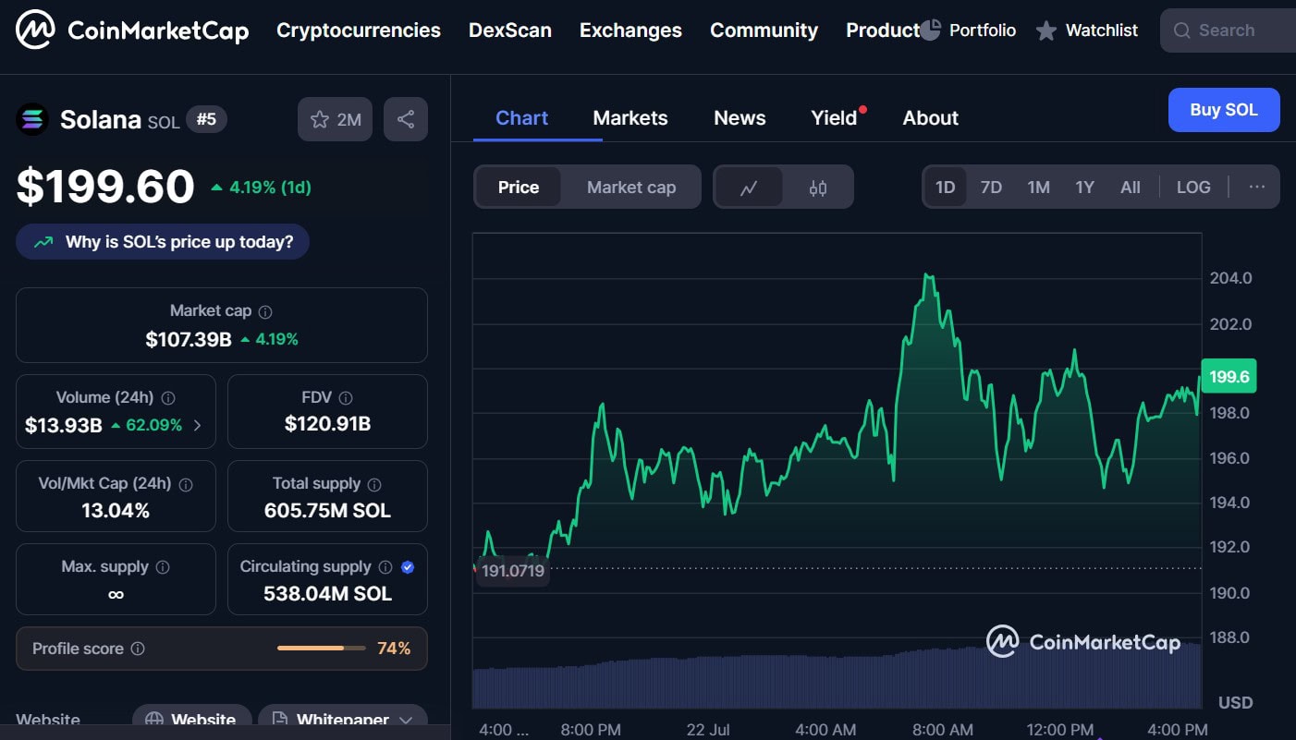Click the Buy SOL button
Screen dimensions: 1296x740
coord(1223,110)
